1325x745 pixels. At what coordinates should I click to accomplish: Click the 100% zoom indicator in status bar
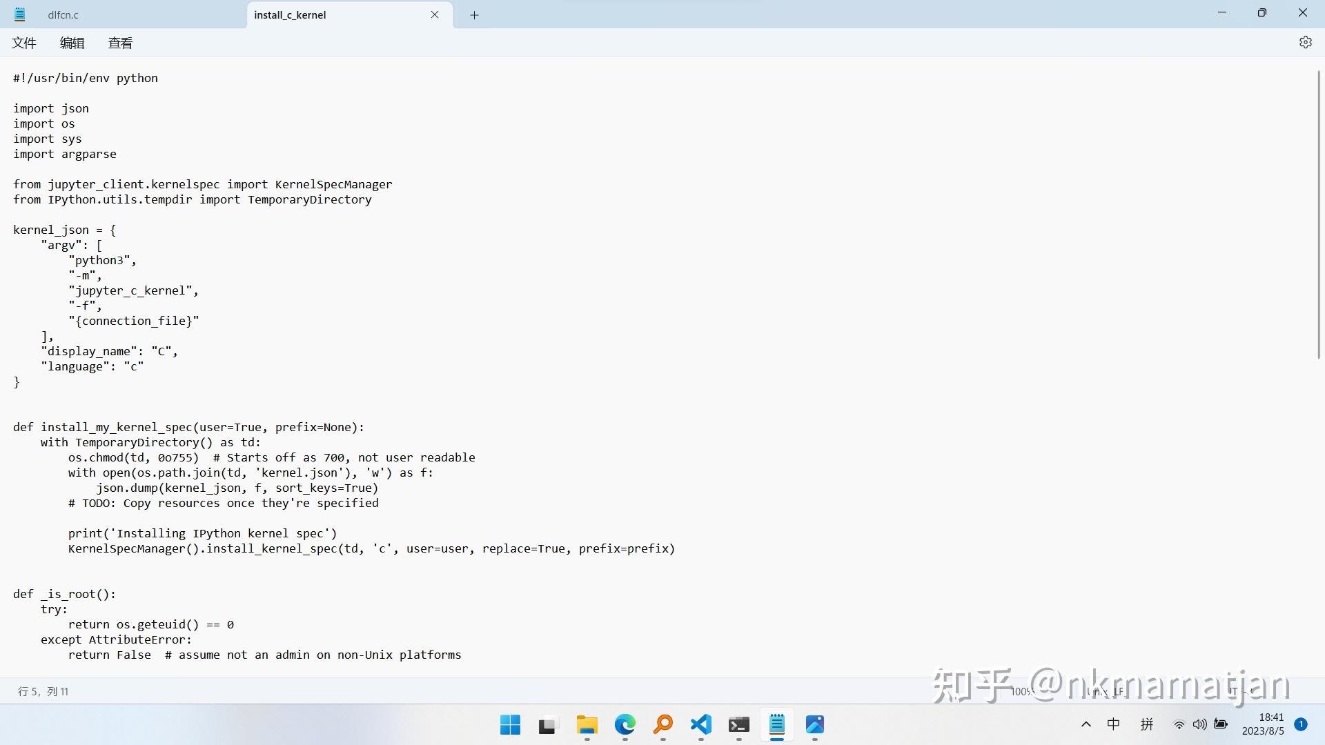[1021, 691]
